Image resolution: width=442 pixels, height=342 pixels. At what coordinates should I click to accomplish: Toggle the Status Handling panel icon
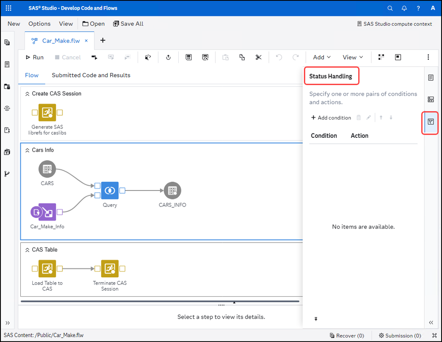click(x=431, y=122)
